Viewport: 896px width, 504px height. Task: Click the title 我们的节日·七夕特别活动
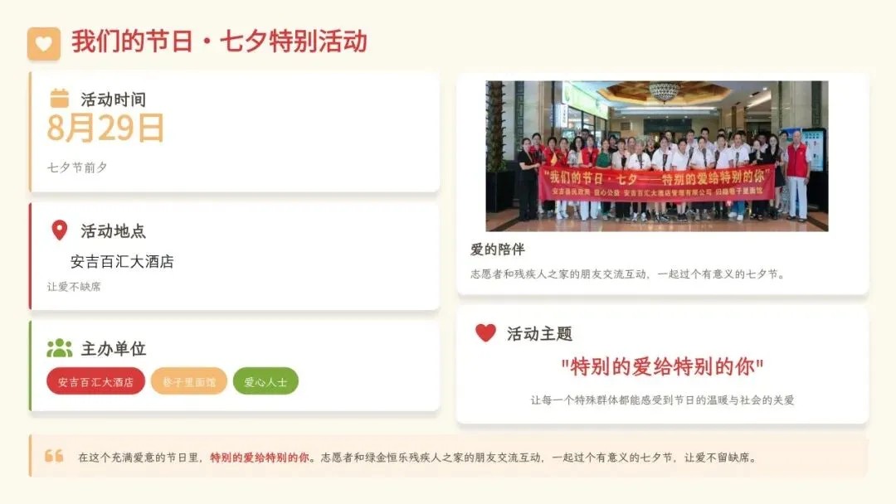point(219,41)
